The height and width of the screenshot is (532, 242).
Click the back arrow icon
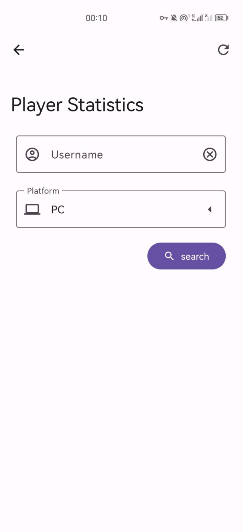click(19, 50)
